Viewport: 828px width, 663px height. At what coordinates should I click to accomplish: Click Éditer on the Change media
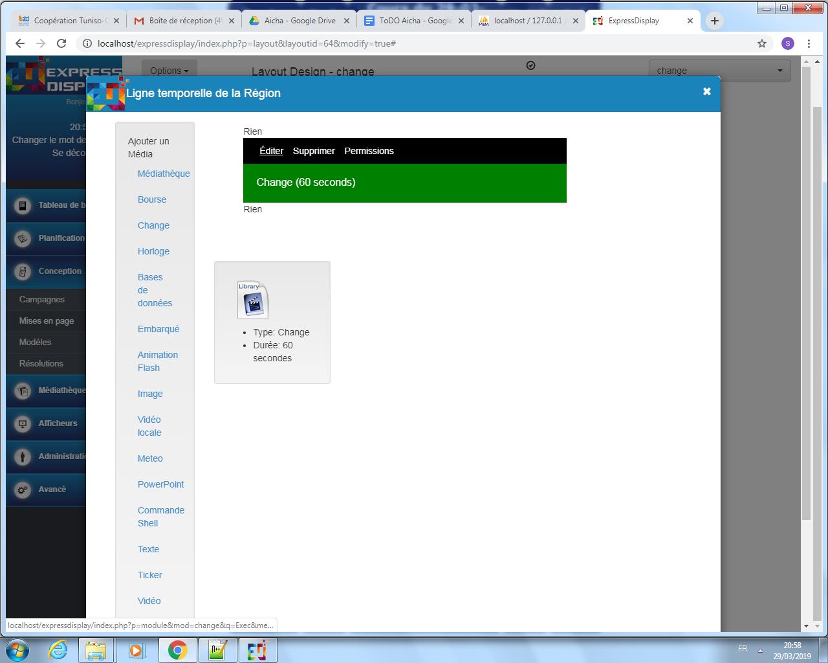(x=271, y=151)
